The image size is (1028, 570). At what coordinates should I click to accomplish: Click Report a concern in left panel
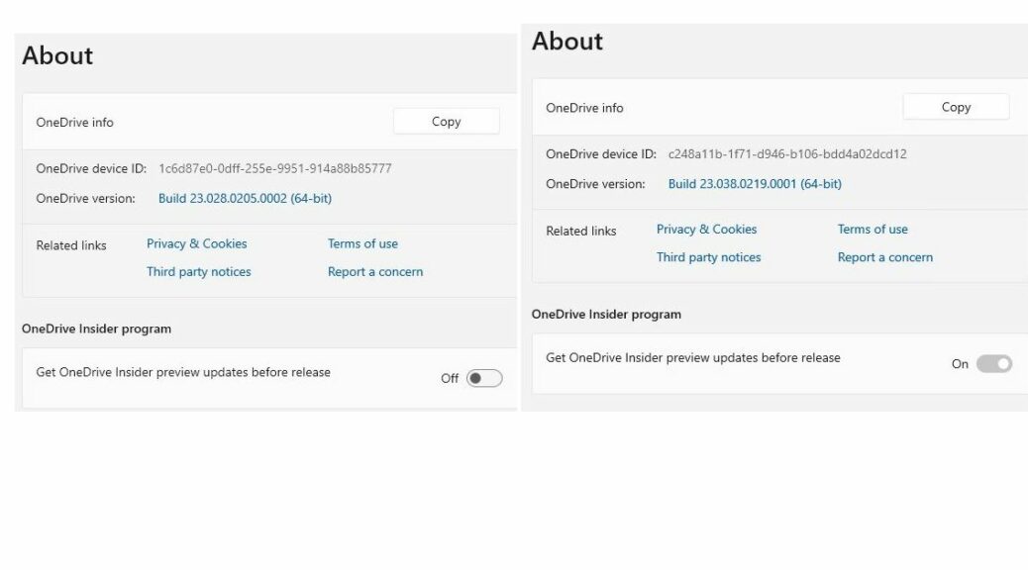click(375, 272)
